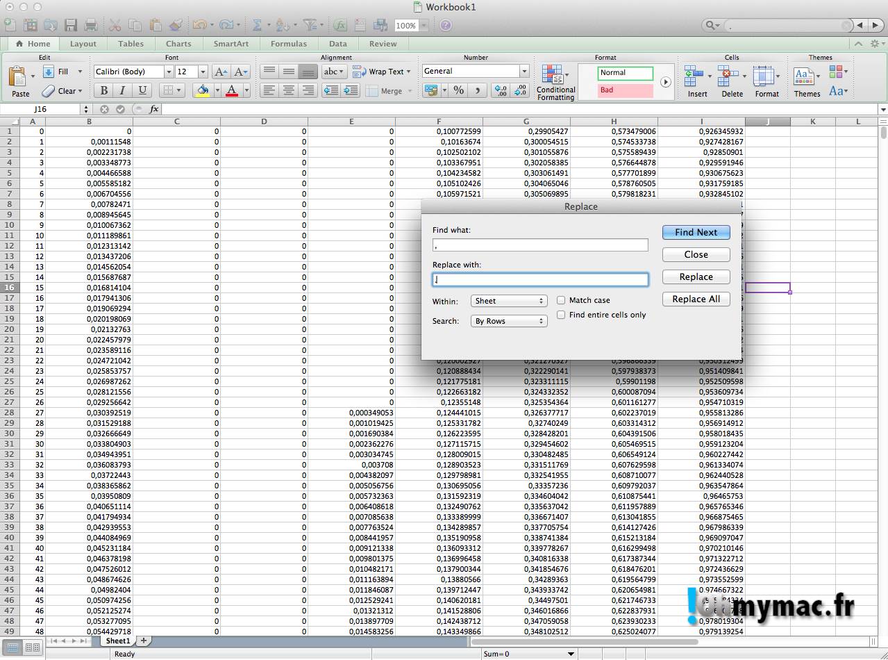
Task: Apply the Bad cell style
Action: coord(625,90)
